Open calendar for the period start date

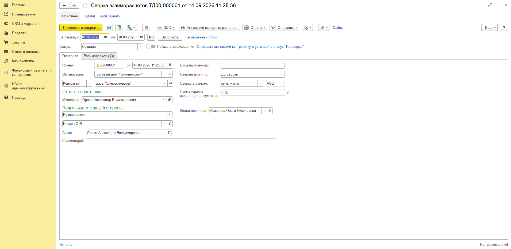(106, 37)
